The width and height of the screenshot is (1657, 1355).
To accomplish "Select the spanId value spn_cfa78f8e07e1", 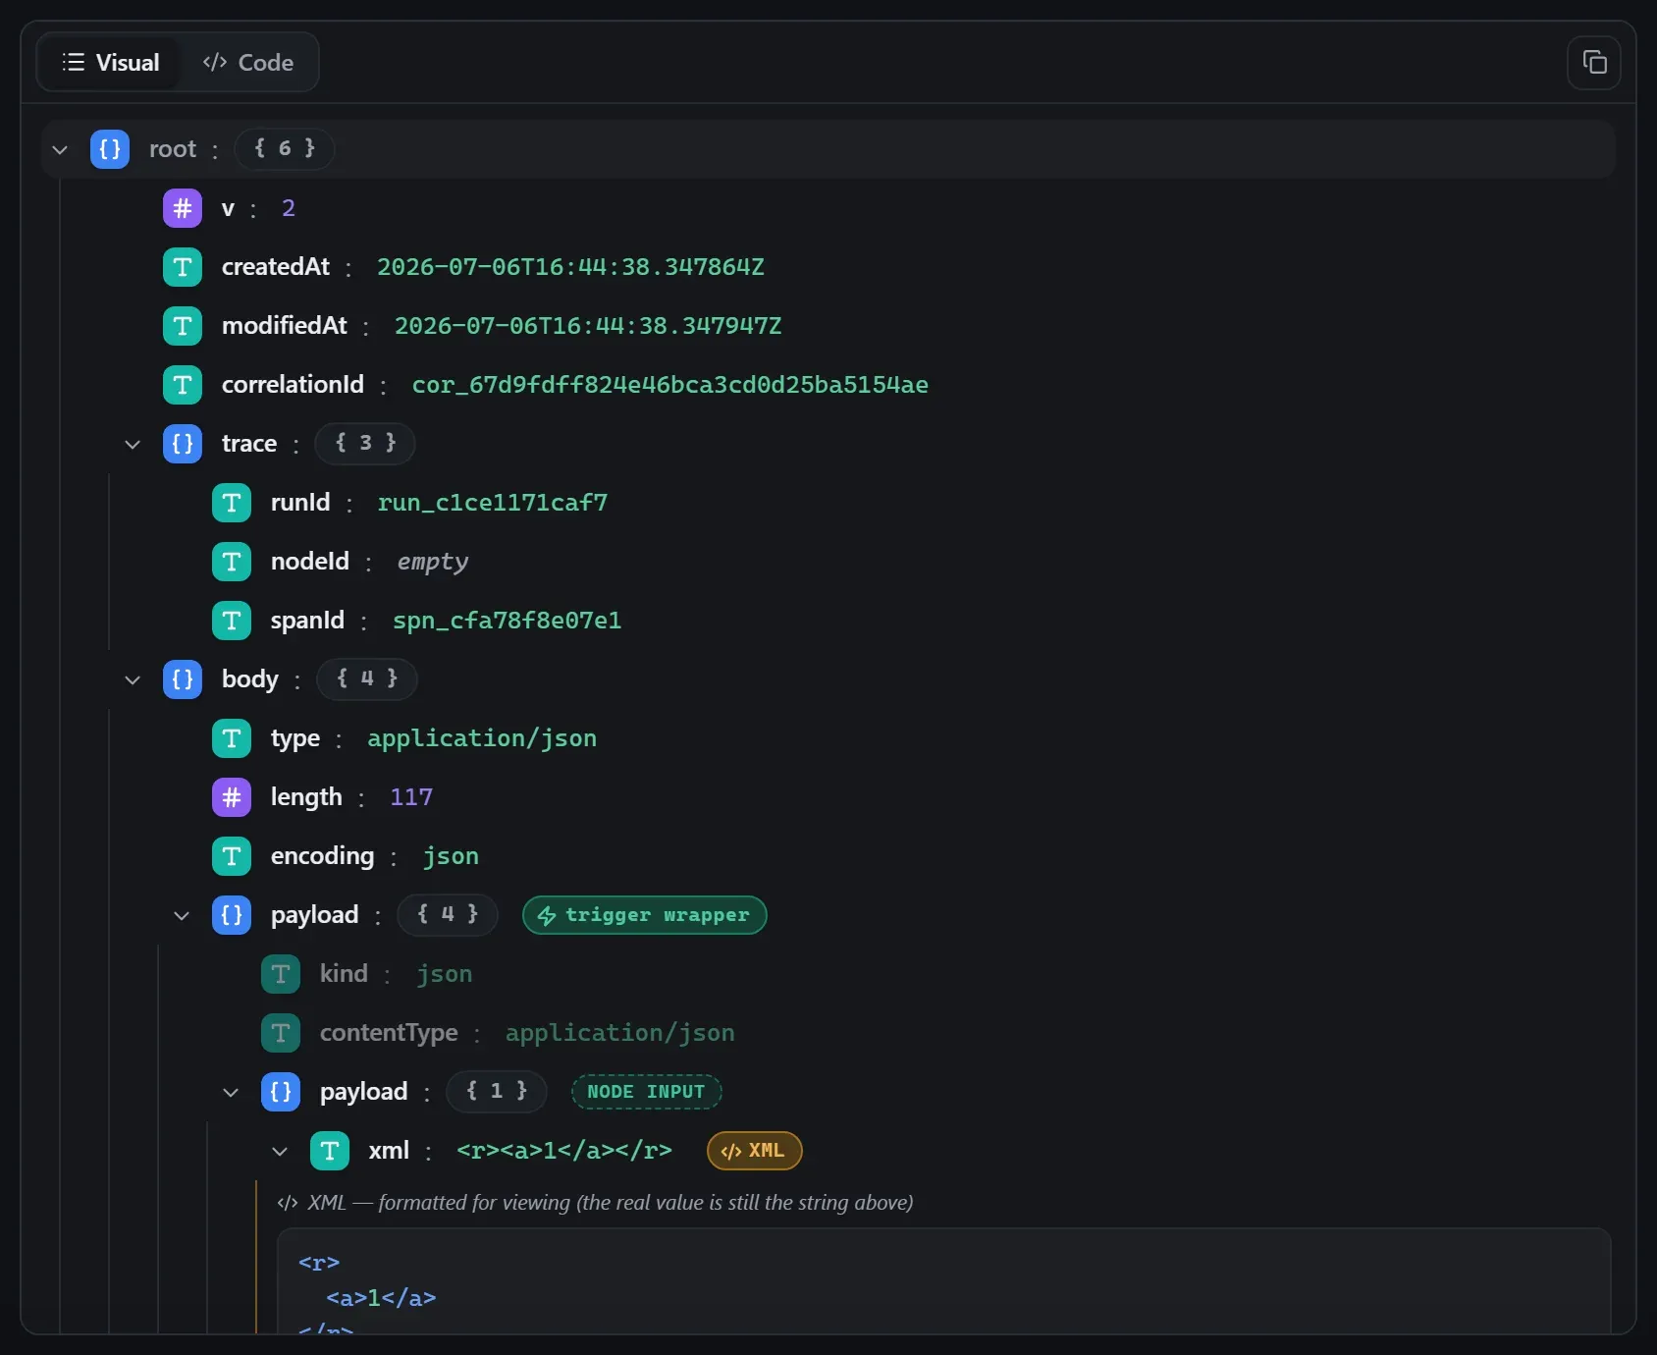I will [x=507, y=621].
